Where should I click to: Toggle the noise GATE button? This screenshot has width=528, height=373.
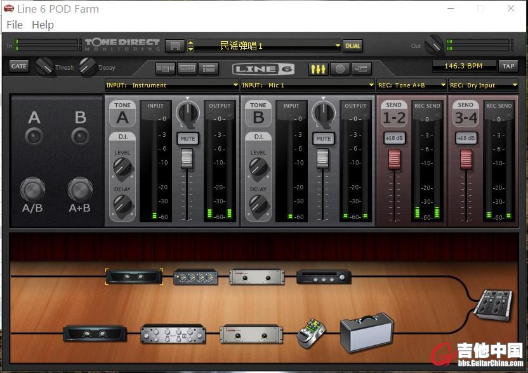coord(19,66)
